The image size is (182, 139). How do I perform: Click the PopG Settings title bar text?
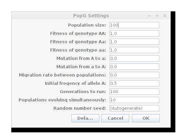91,16
